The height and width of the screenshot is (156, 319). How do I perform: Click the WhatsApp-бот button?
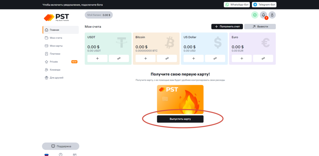pos(237,5)
